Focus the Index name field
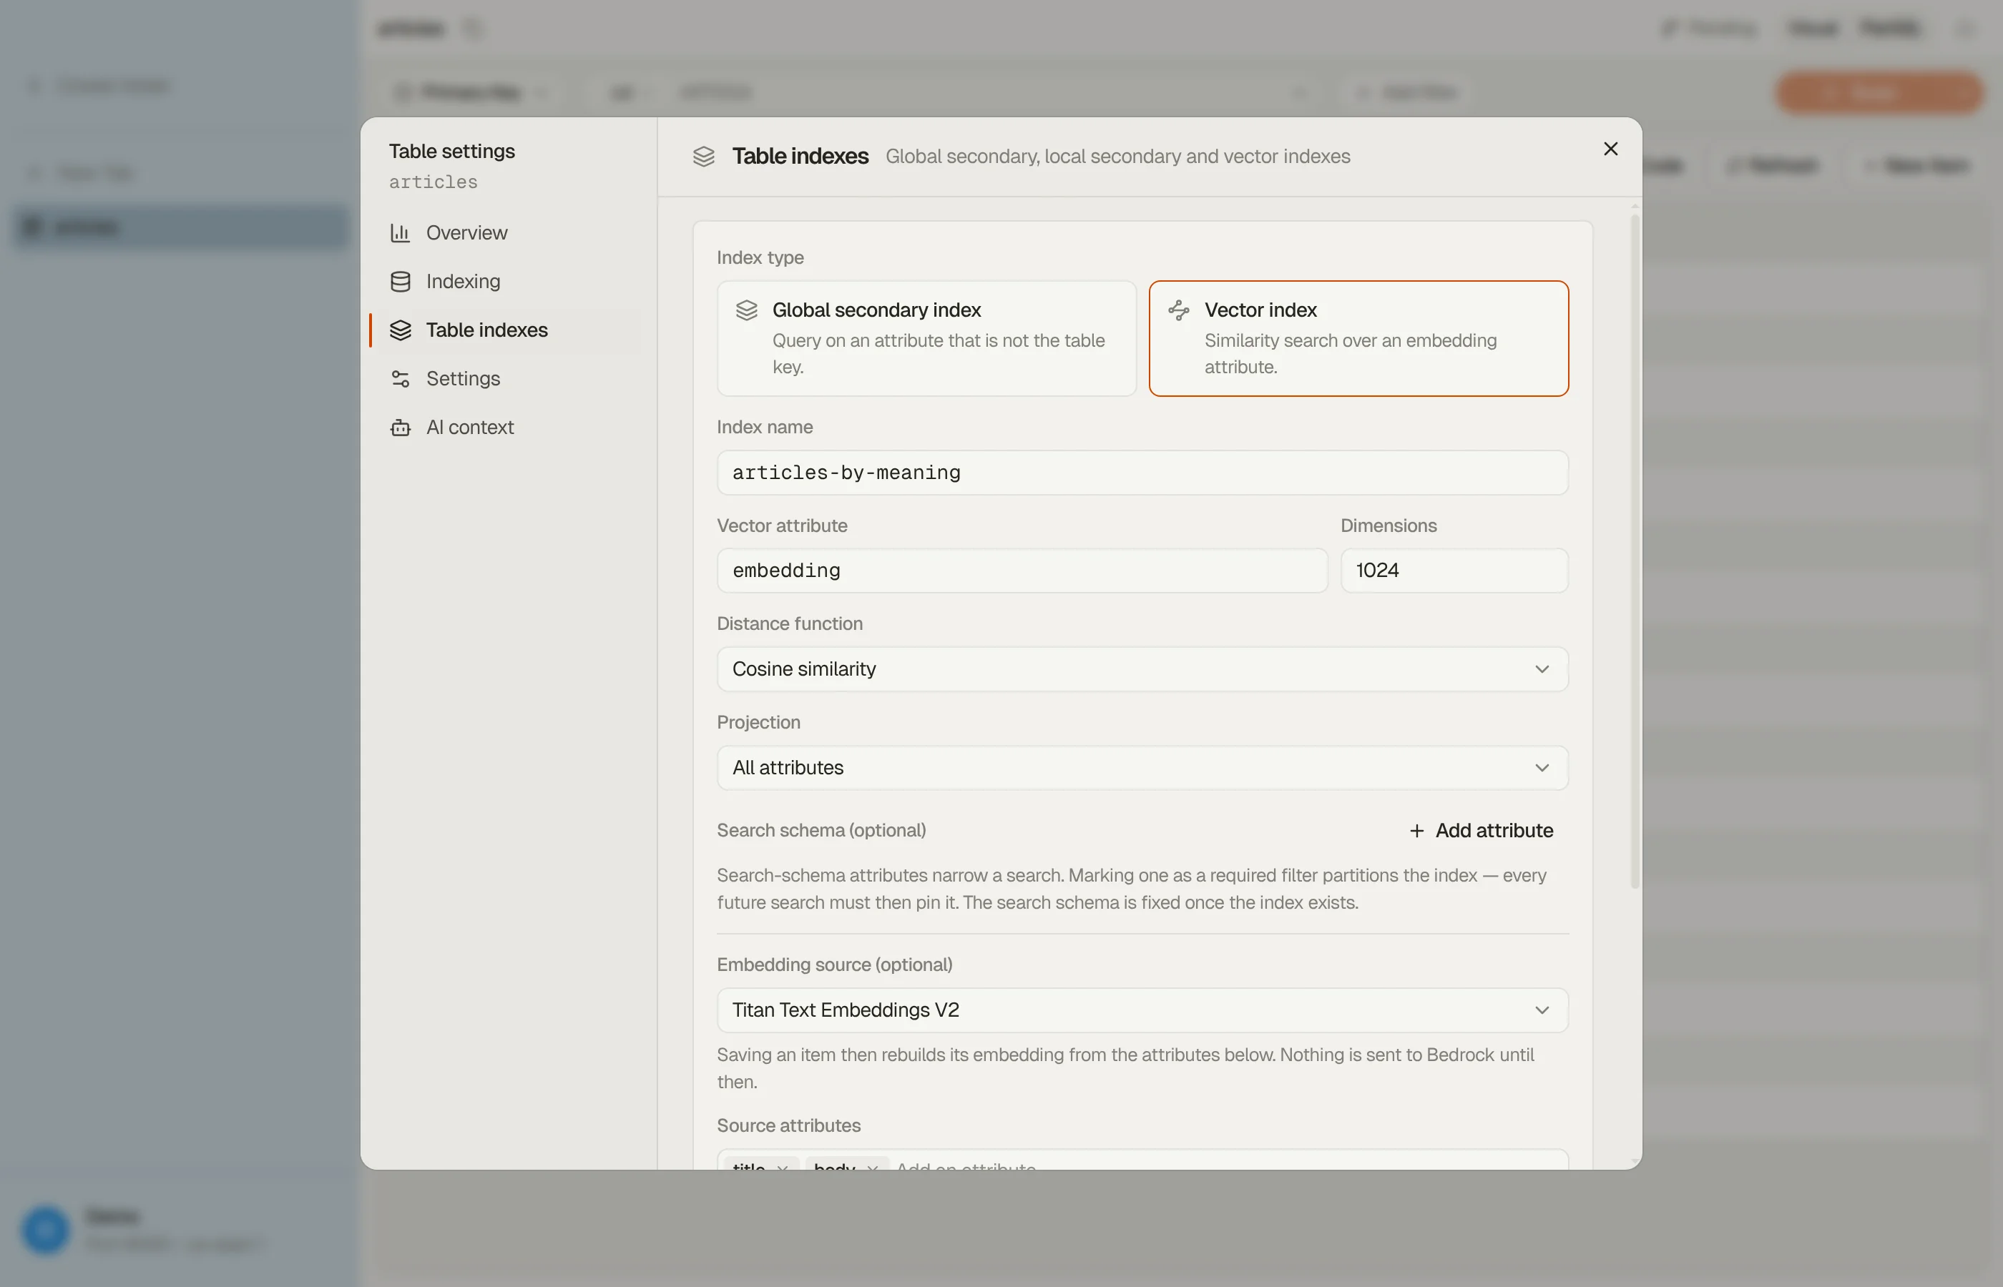 coord(1142,472)
